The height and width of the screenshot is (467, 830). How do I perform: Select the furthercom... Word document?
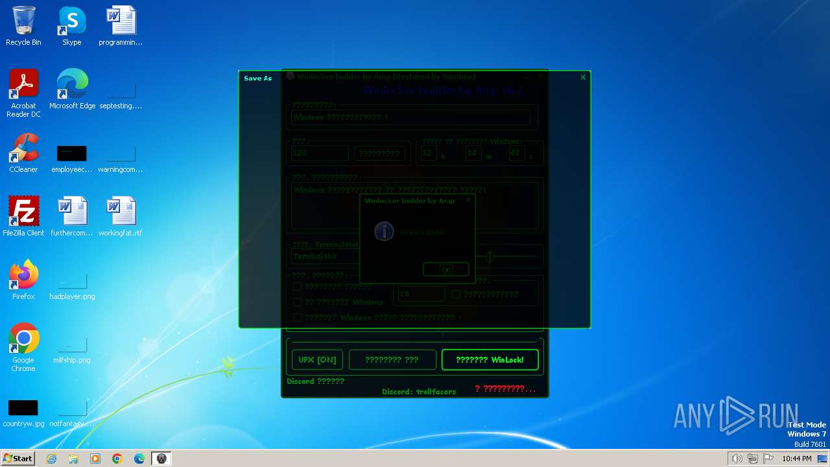[x=72, y=217]
